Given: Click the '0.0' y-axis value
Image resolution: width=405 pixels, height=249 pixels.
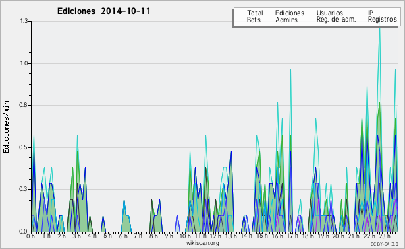Looking at the screenshot, I should tap(24, 232).
